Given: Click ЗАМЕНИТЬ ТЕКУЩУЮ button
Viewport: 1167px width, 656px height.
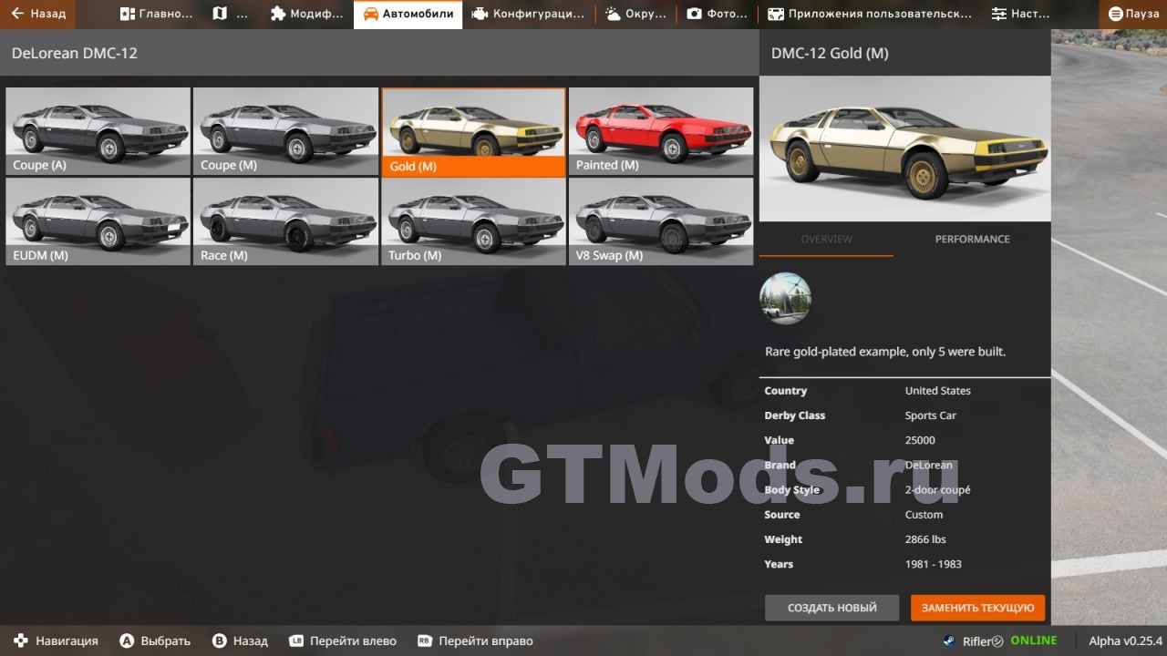Looking at the screenshot, I should coord(977,608).
